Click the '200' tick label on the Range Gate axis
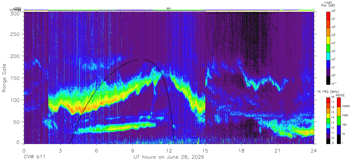Viewport: 353px width, 163px height. coord(15,56)
